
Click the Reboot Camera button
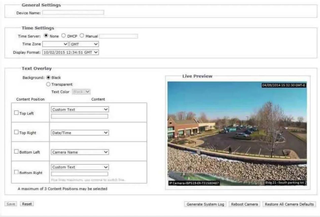[x=244, y=204]
